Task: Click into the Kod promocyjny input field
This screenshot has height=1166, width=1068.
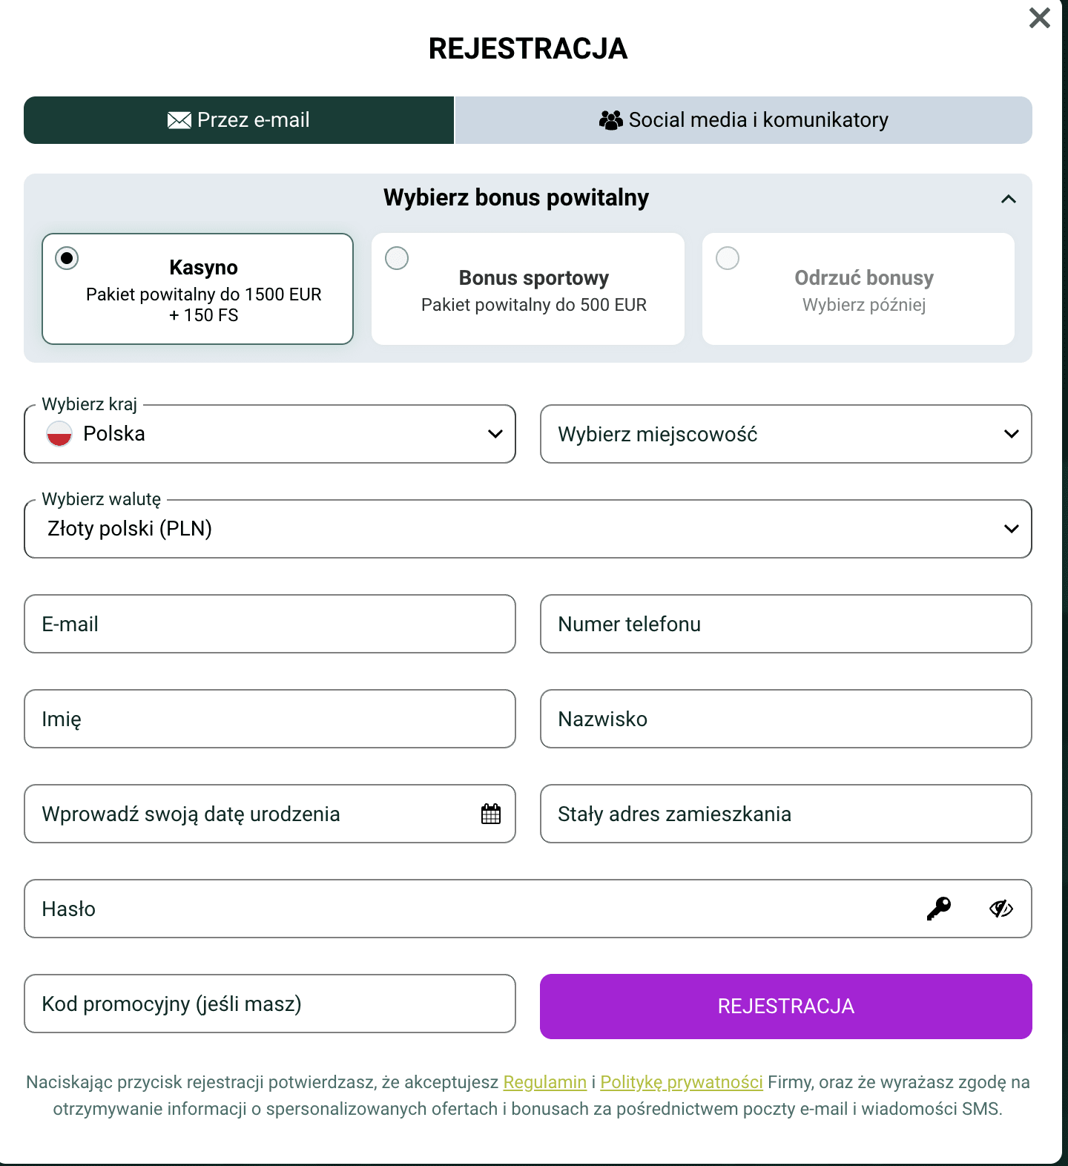Action: 270,1004
